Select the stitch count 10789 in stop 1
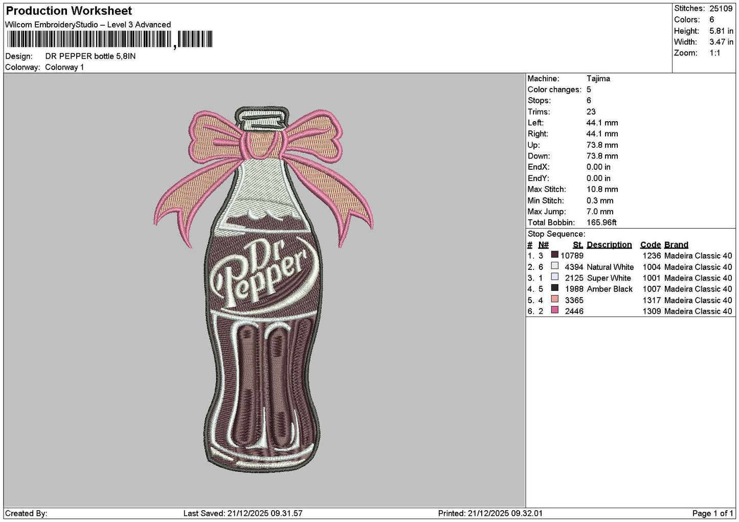The width and height of the screenshot is (739, 522). pos(572,256)
